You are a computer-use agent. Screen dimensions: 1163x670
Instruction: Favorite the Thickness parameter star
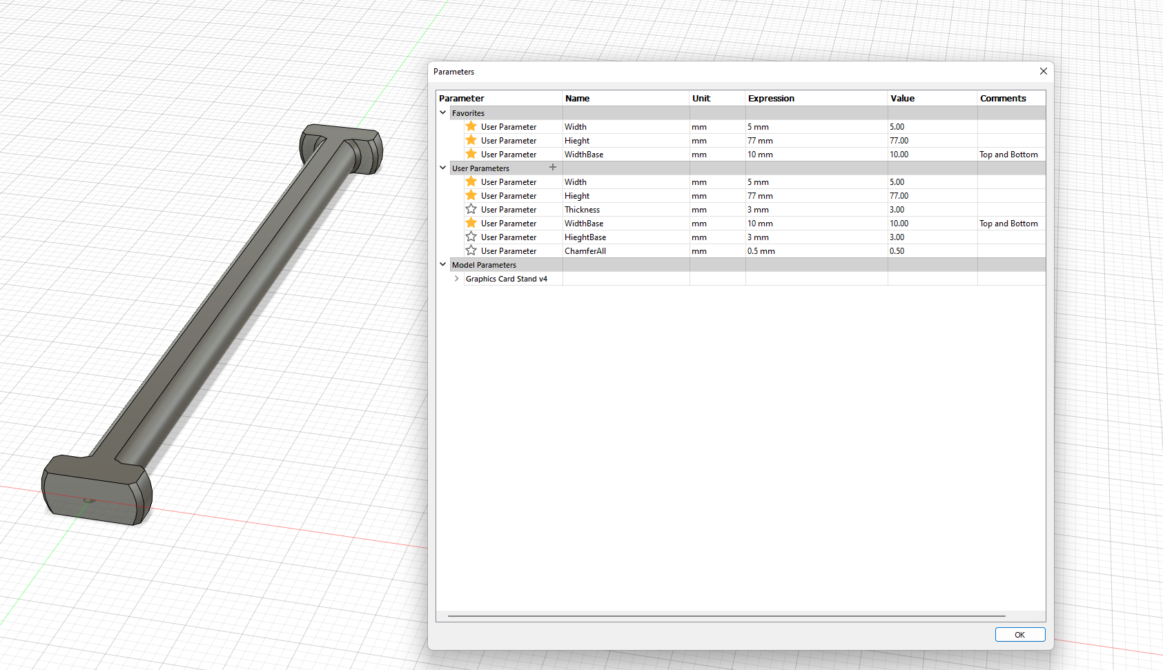[x=471, y=209]
